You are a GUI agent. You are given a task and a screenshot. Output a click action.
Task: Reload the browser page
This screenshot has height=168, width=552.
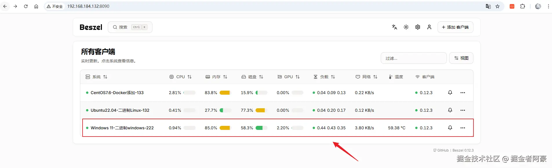[x=26, y=6]
